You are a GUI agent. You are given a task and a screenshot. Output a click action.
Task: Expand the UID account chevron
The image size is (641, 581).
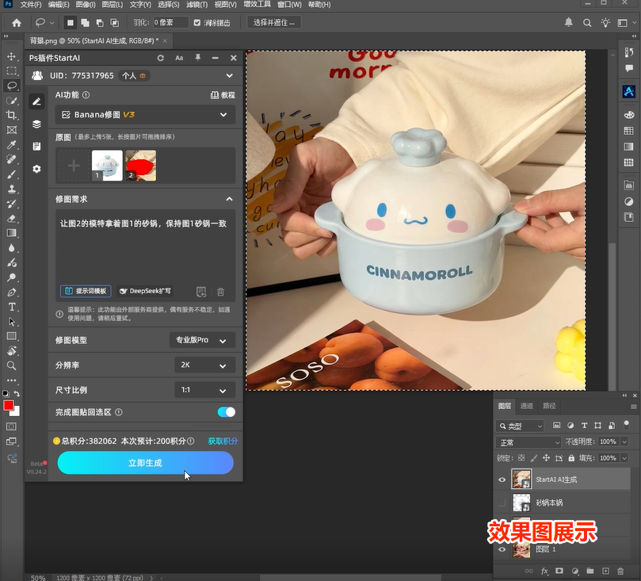pyautogui.click(x=229, y=75)
